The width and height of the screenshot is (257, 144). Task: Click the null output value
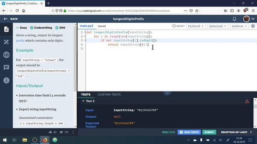pos(117,116)
